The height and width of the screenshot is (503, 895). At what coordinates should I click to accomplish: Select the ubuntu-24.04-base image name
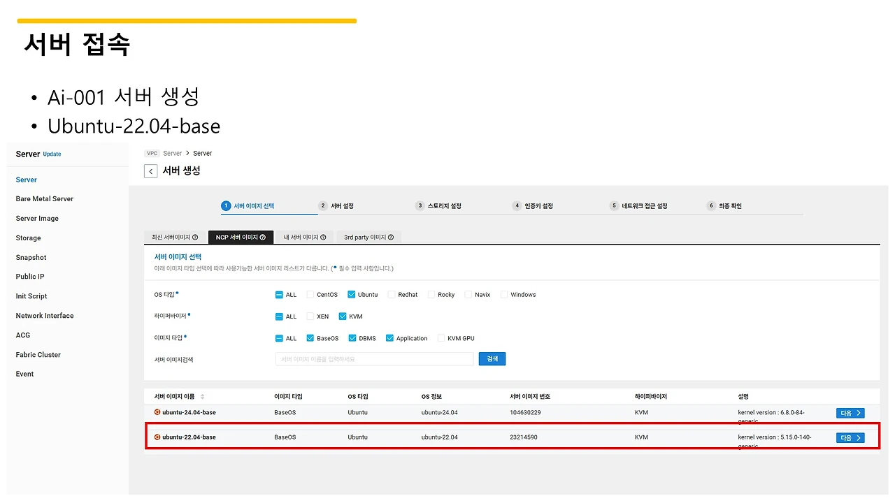189,412
